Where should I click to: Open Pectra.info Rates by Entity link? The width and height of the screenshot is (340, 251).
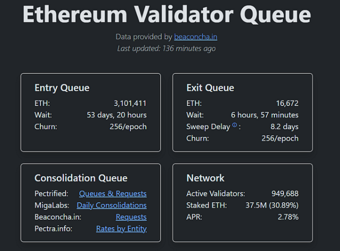tap(121, 229)
